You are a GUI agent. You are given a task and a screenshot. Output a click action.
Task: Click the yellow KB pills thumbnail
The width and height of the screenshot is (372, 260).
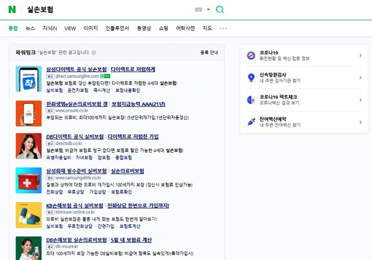click(x=29, y=215)
